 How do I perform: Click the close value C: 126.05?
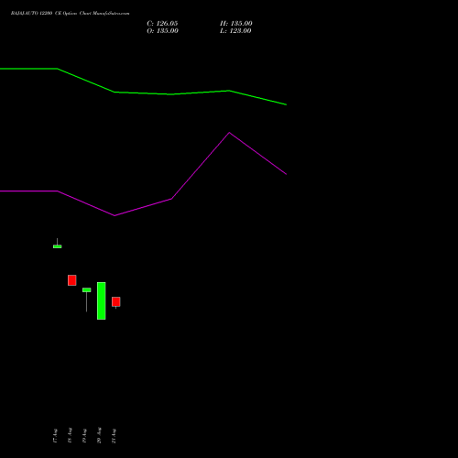click(x=162, y=24)
